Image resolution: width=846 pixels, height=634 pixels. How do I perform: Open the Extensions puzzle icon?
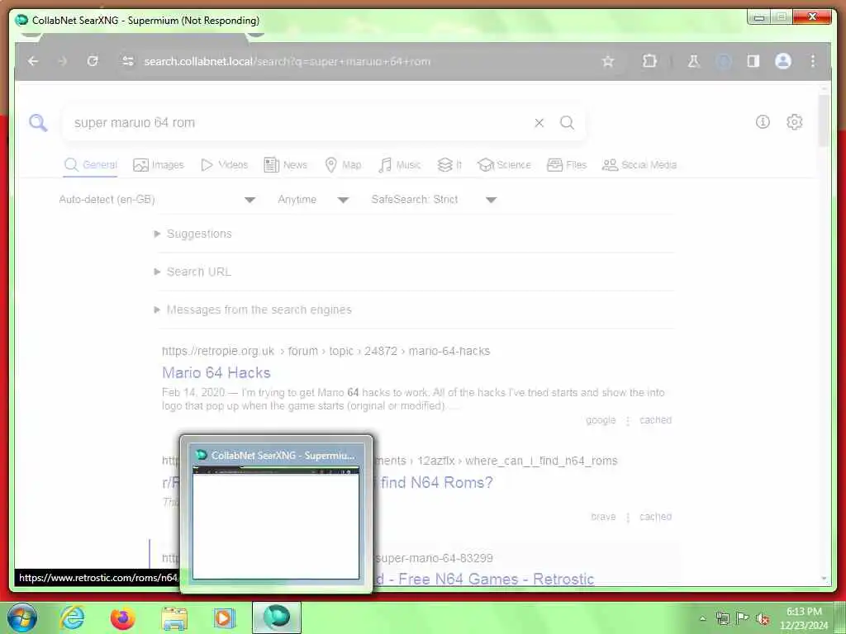649,61
